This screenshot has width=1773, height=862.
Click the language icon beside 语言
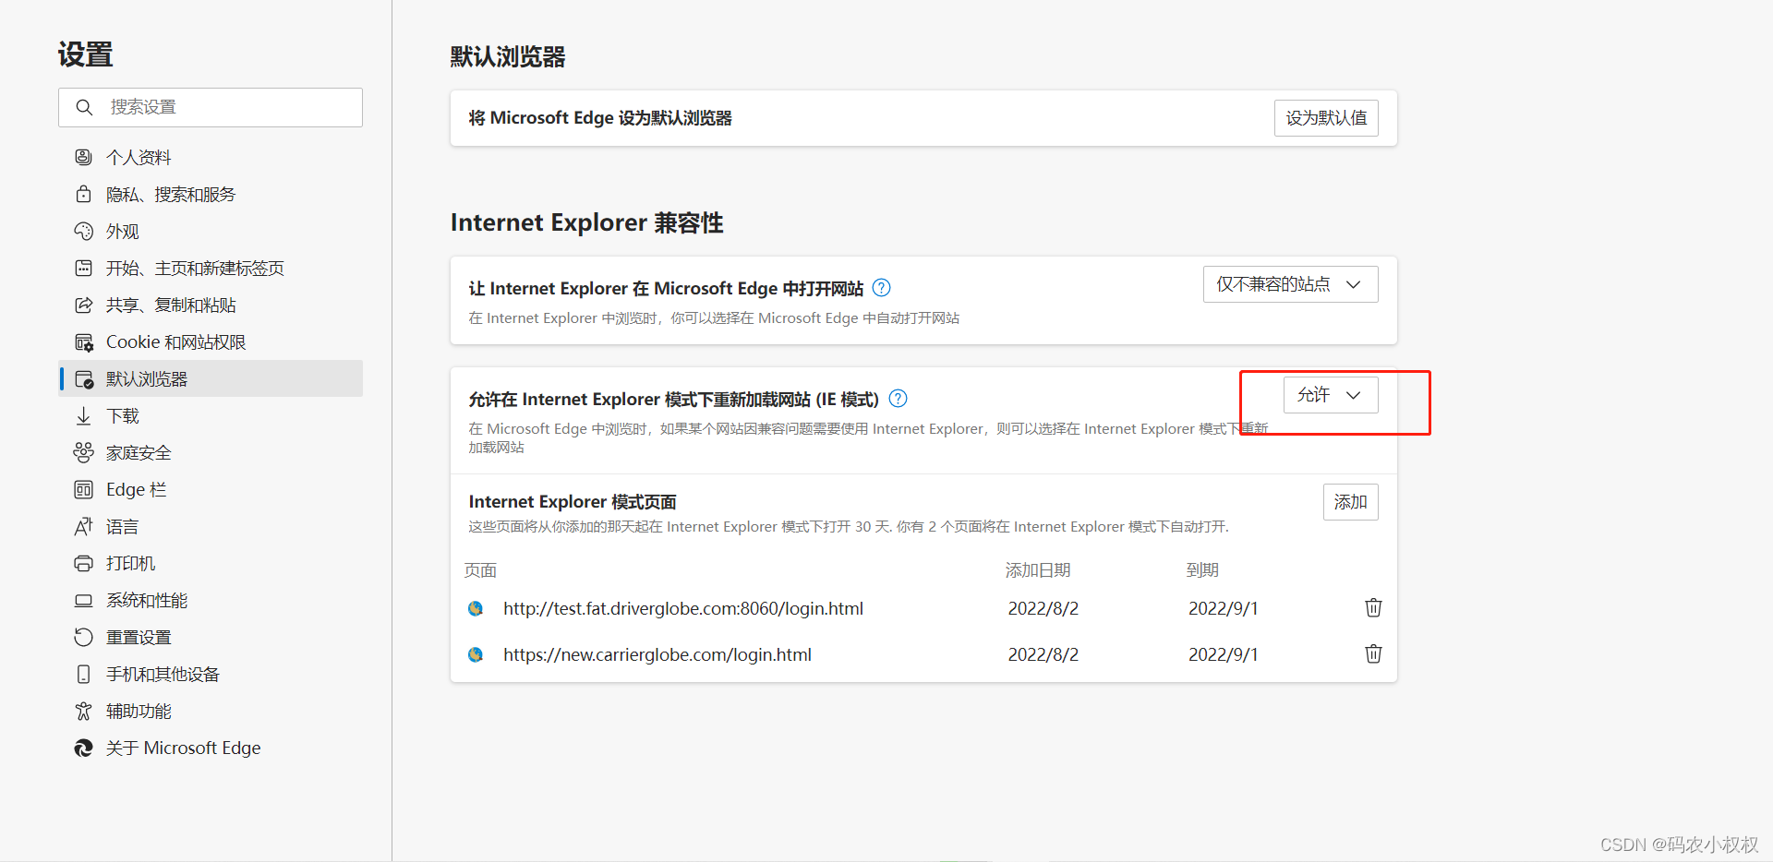click(x=83, y=526)
